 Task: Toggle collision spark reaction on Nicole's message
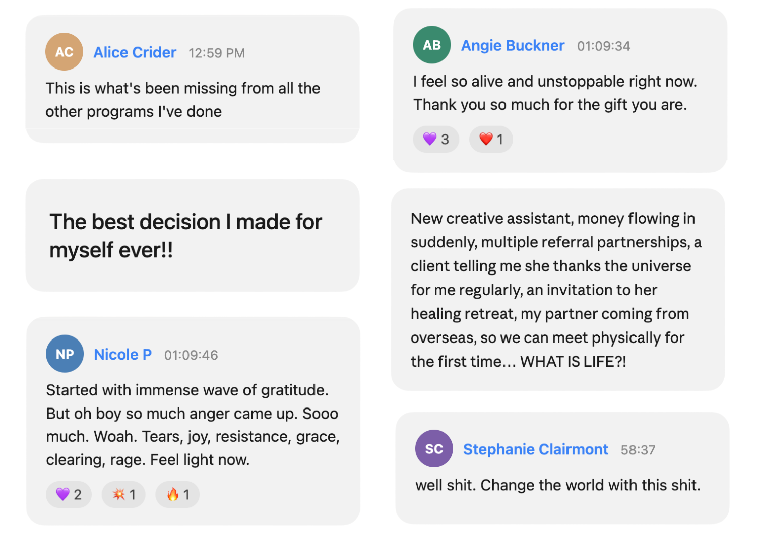pyautogui.click(x=123, y=494)
